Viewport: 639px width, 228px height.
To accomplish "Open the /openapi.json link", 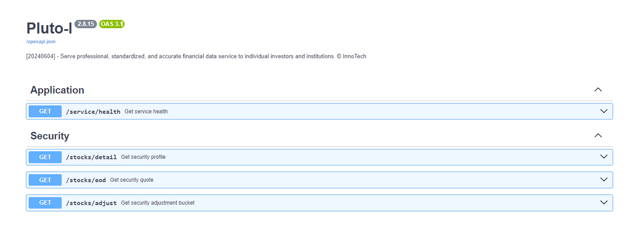I will (41, 41).
